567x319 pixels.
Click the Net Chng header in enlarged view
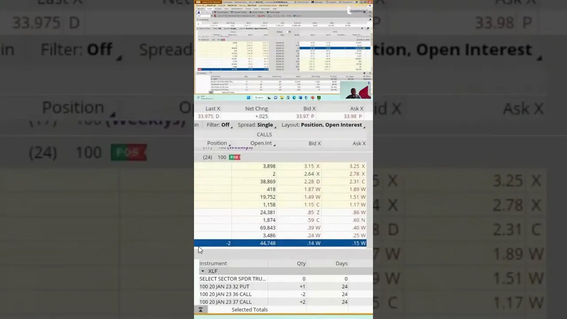tap(256, 109)
